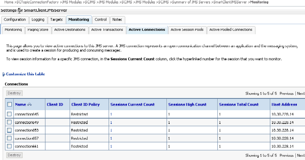Viewport: 305px width, 160px height.
Task: Open the Control tab
Action: [x=101, y=19]
